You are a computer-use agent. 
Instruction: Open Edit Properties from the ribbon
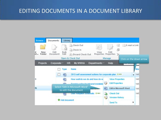(x=110, y=50)
